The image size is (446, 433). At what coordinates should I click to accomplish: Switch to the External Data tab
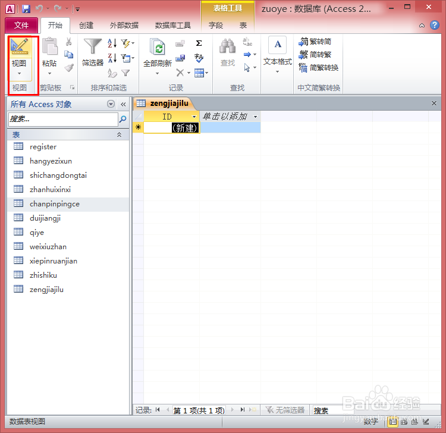point(124,26)
